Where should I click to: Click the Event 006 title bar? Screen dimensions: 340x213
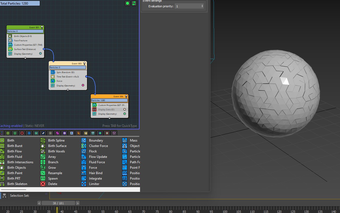[109, 96]
